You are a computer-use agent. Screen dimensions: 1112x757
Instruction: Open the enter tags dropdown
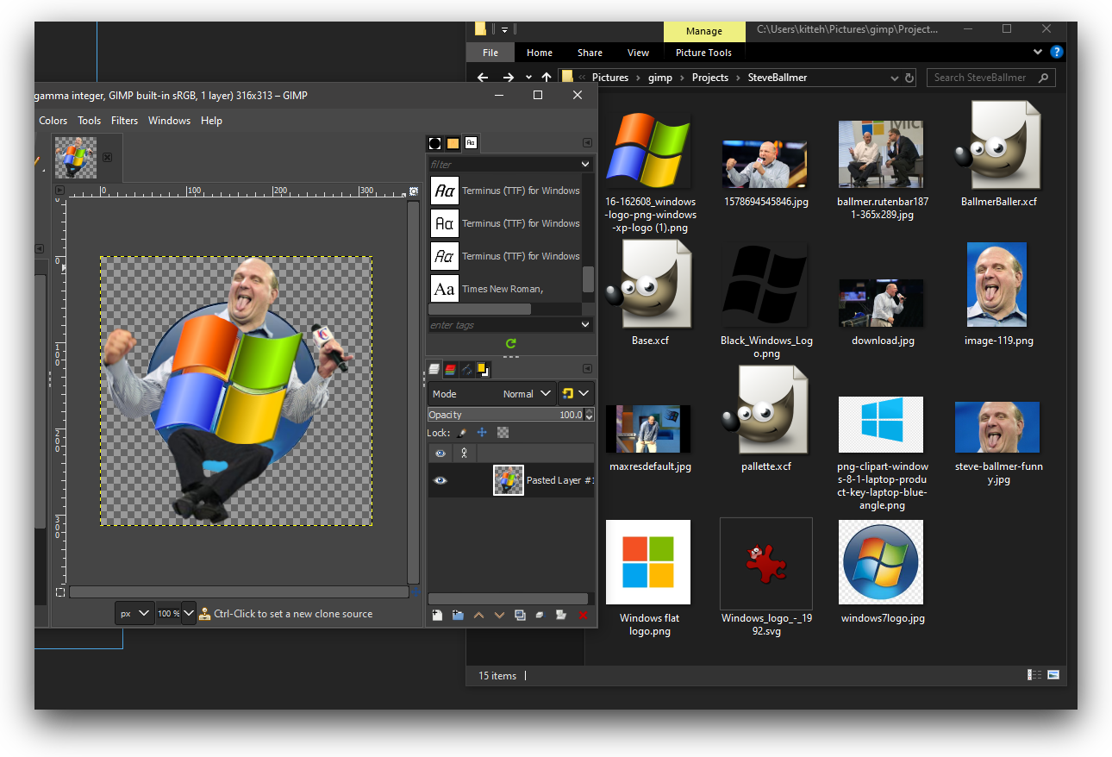click(x=586, y=325)
